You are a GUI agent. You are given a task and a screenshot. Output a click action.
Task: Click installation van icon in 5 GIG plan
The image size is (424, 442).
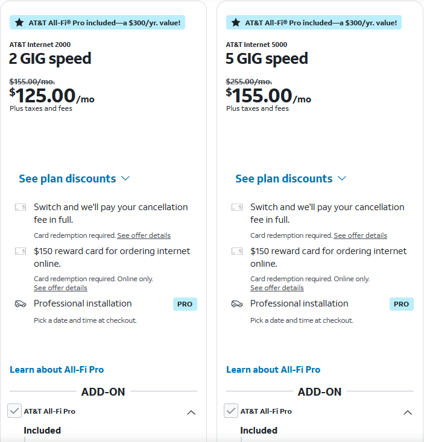[237, 304]
